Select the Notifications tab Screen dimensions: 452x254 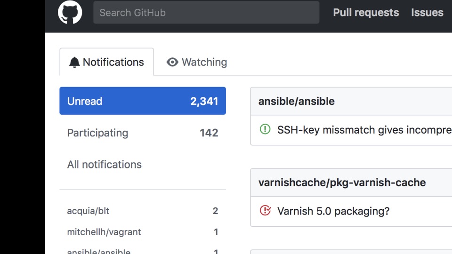[x=107, y=62]
